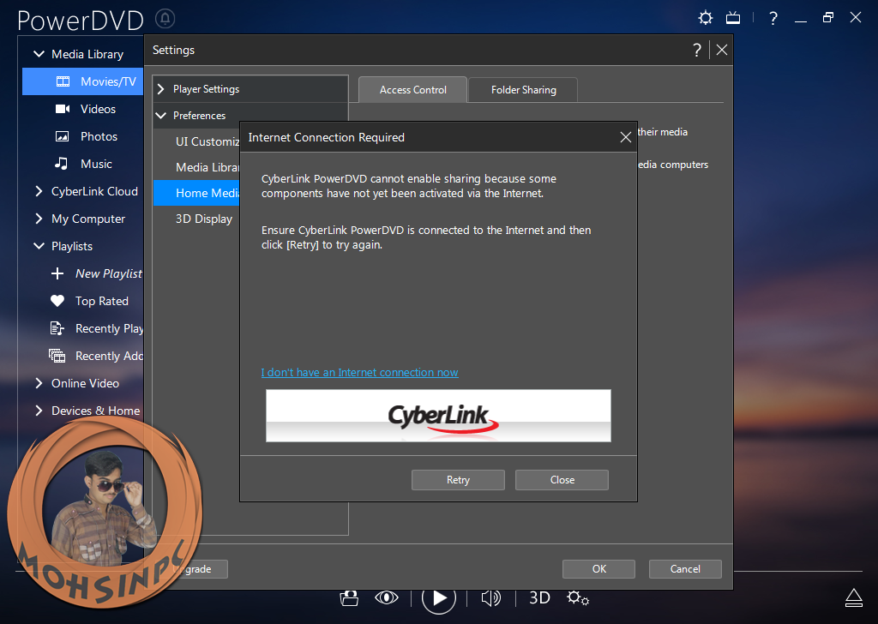
Task: Toggle the 3D playback button
Action: click(540, 597)
